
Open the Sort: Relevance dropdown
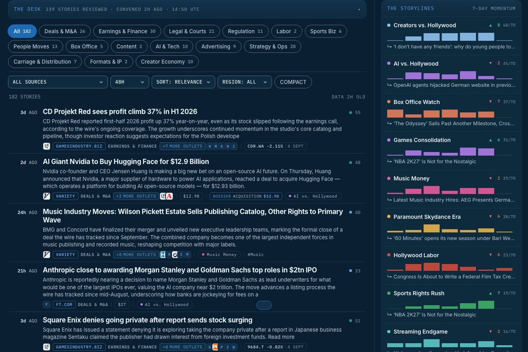click(x=183, y=82)
